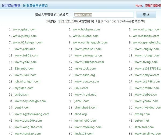Click www.zgytshuixiang.com link
Image resolution: width=161 pixels, height=135 pixels.
point(32,114)
